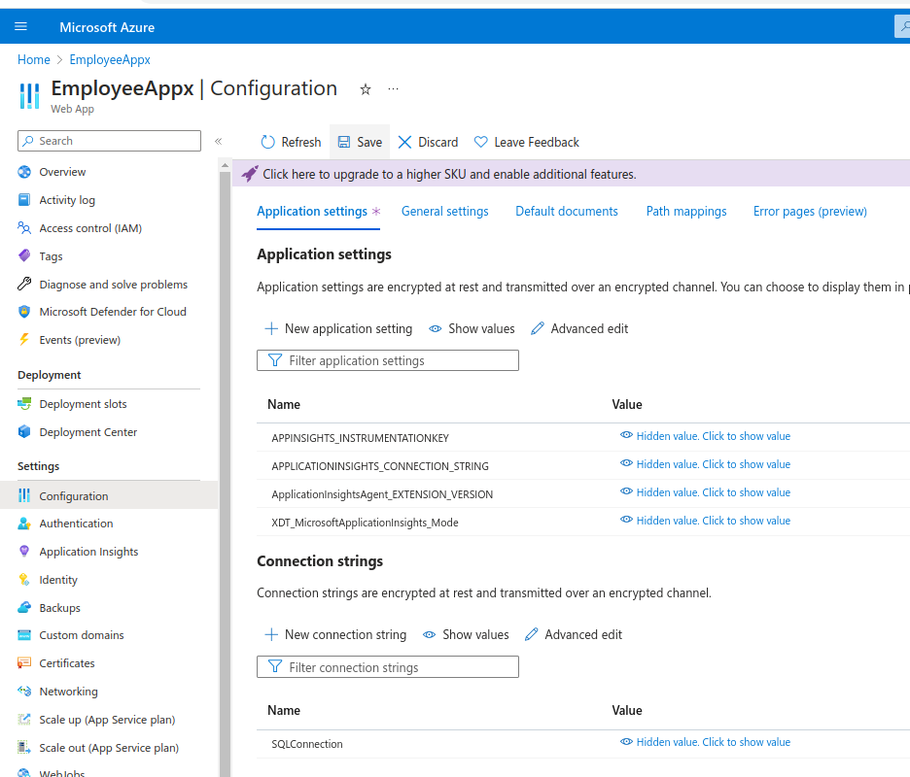Open the Azure portal hamburger menu

[20, 26]
